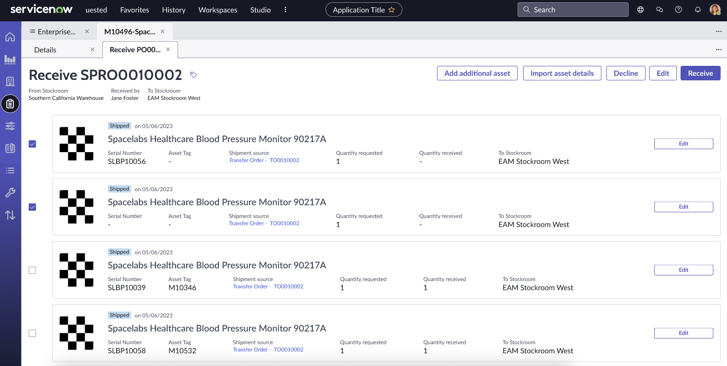727x366 pixels.
Task: Click the header Edit button
Action: 663,73
